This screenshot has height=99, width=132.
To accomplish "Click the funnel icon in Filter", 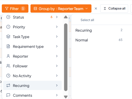I will [7, 8].
